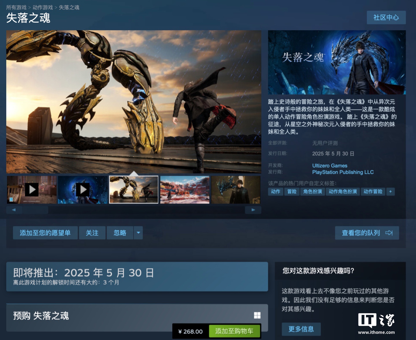Click the thumbnail strip scrollbar handle
Viewport: 416px width, 340px height.
[x=36, y=210]
